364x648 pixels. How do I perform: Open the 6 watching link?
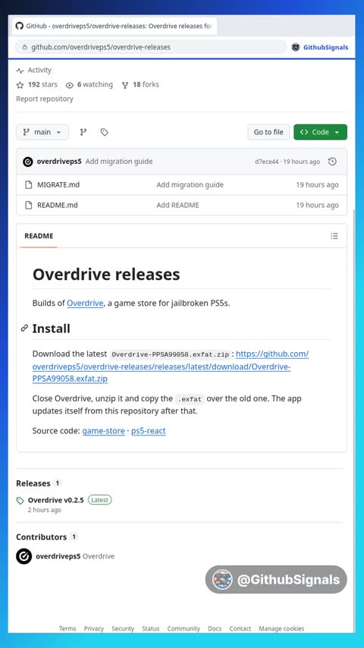(x=95, y=84)
